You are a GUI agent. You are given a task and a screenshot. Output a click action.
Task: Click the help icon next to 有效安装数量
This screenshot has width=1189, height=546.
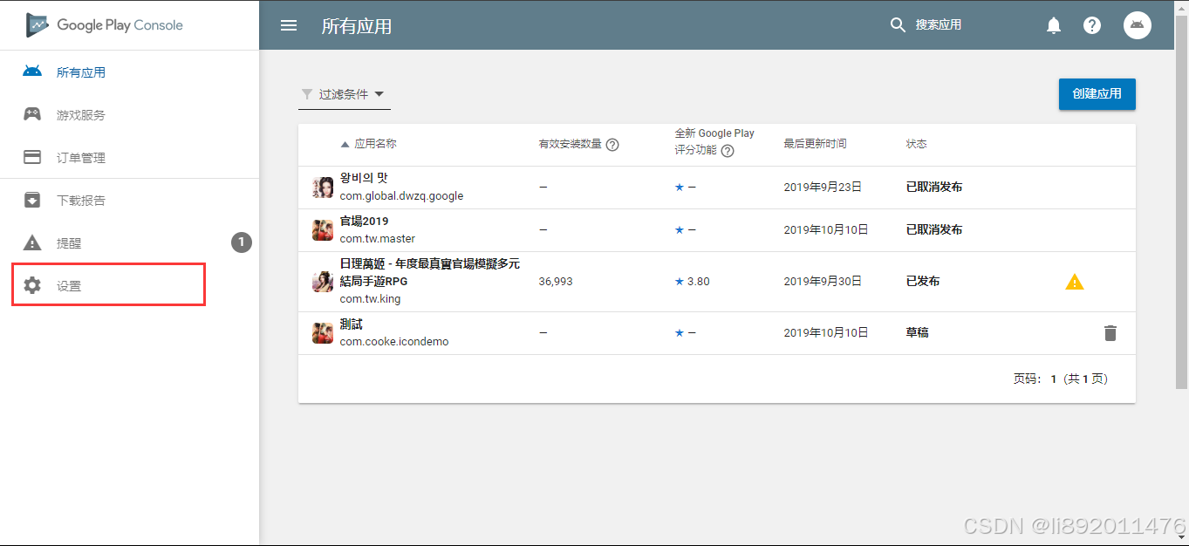(612, 145)
